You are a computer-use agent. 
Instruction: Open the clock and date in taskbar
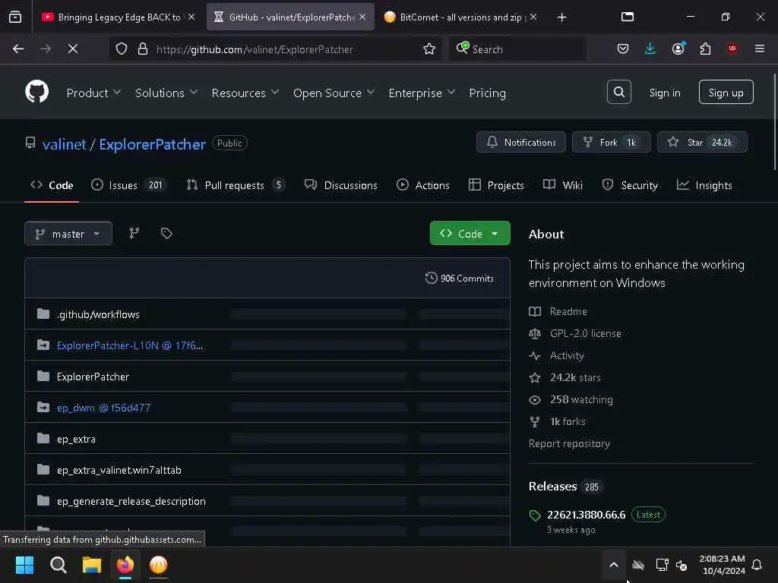click(x=722, y=565)
